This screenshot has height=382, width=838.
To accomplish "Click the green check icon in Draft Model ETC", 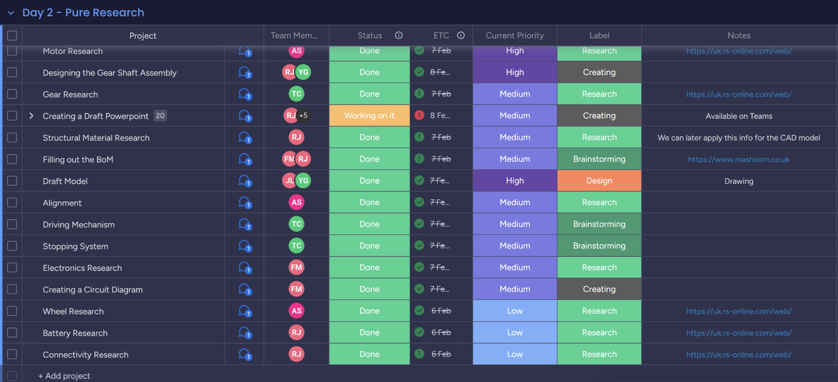I will coord(419,181).
